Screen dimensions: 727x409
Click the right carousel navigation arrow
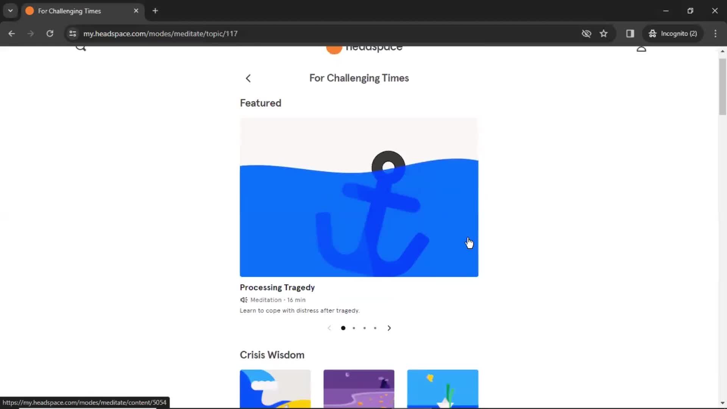389,328
